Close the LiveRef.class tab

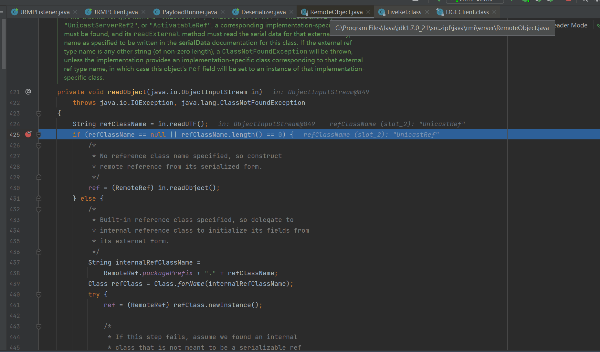[427, 12]
